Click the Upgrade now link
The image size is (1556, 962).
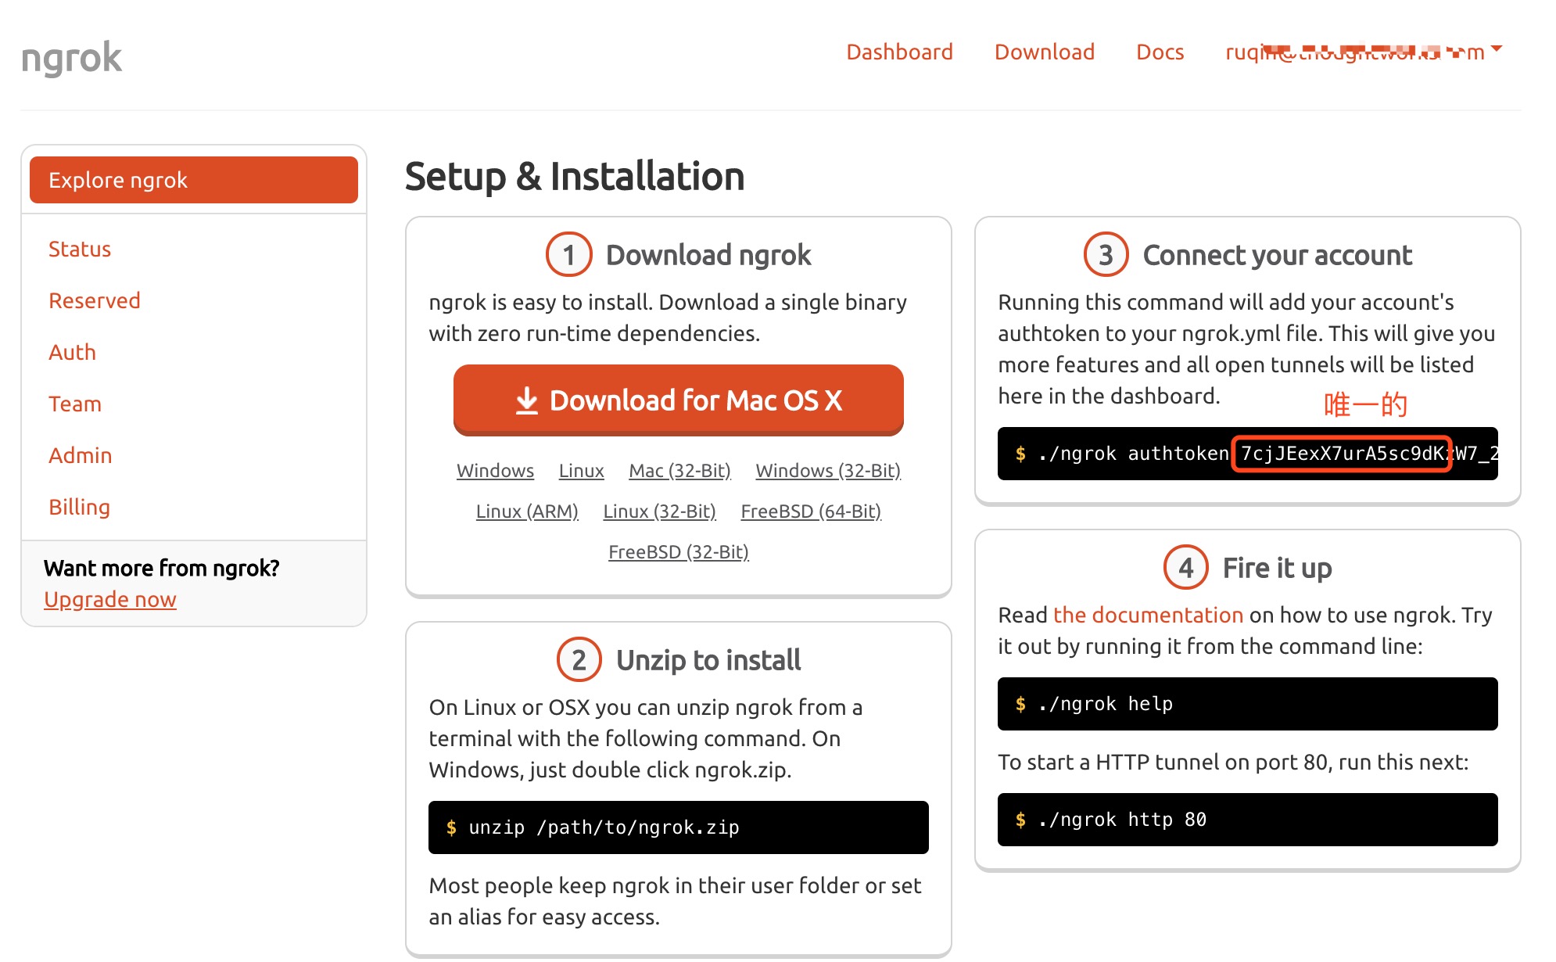[x=110, y=599]
